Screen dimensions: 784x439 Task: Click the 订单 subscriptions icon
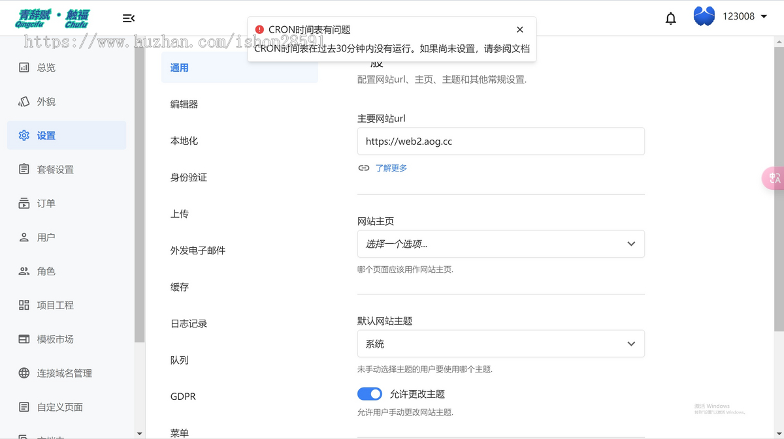click(24, 203)
